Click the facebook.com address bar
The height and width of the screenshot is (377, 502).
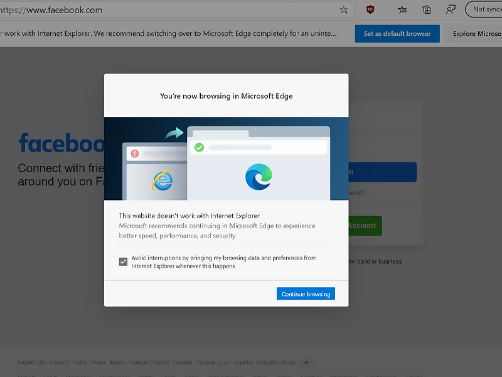tap(177, 10)
